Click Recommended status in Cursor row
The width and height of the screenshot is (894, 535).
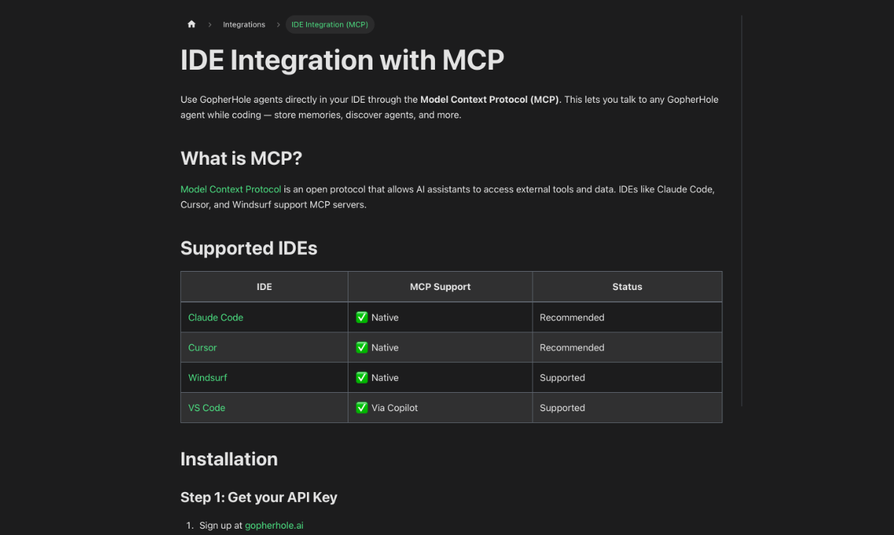point(572,348)
